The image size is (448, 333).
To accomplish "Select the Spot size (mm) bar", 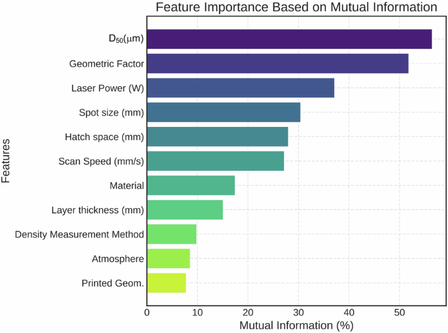I will pos(224,112).
